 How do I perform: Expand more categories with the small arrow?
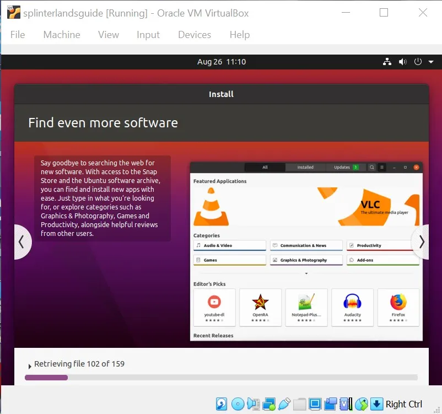[306, 273]
